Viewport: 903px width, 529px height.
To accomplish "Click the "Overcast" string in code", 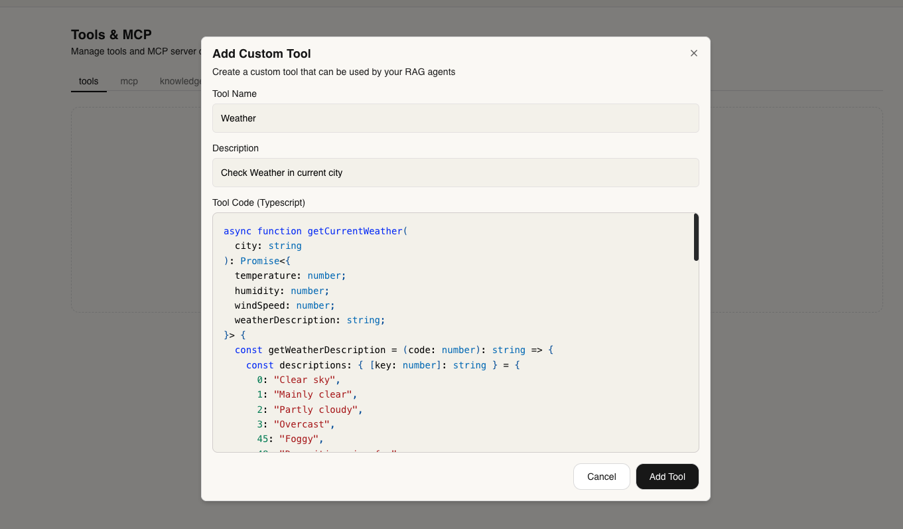I will [x=302, y=424].
